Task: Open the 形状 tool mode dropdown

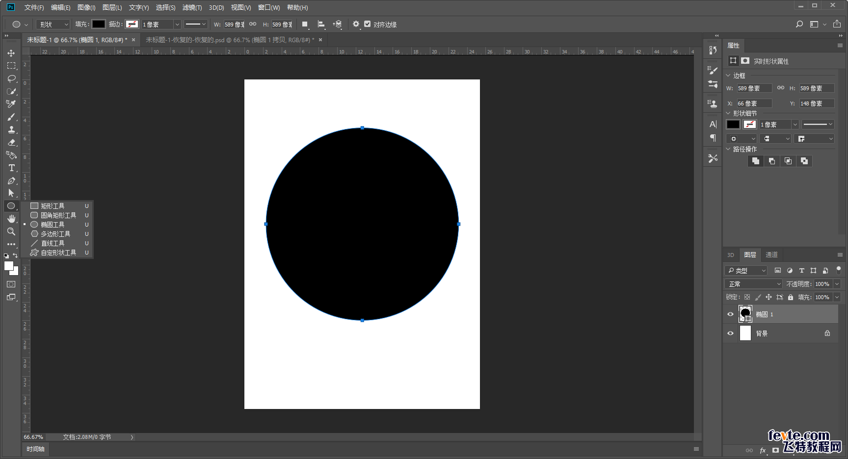Action: [53, 24]
